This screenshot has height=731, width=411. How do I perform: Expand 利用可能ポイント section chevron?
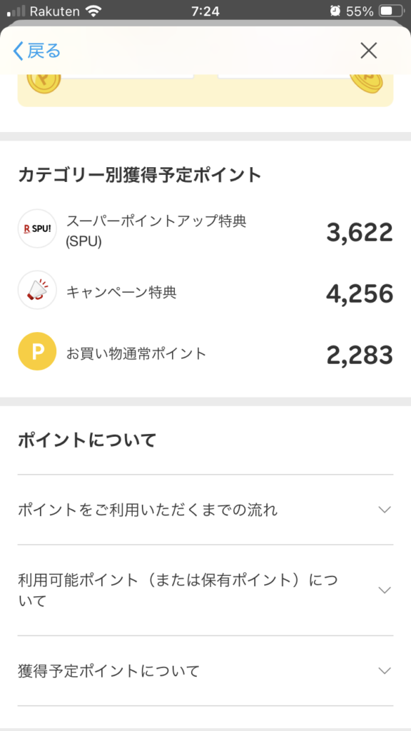pyautogui.click(x=385, y=590)
